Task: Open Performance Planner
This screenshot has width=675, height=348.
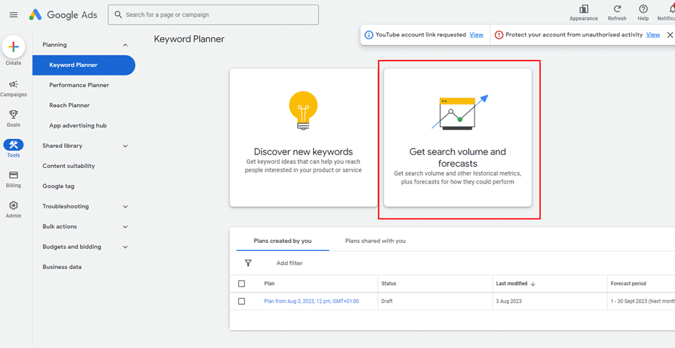Action: click(79, 85)
